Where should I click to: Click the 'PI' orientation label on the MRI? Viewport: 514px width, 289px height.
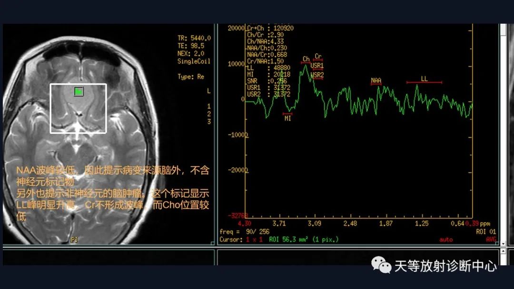pos(74,240)
